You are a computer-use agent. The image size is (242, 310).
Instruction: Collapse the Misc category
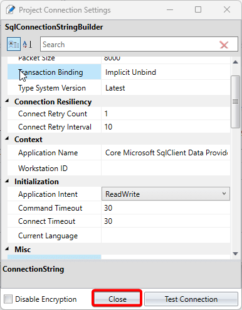coord(7,249)
